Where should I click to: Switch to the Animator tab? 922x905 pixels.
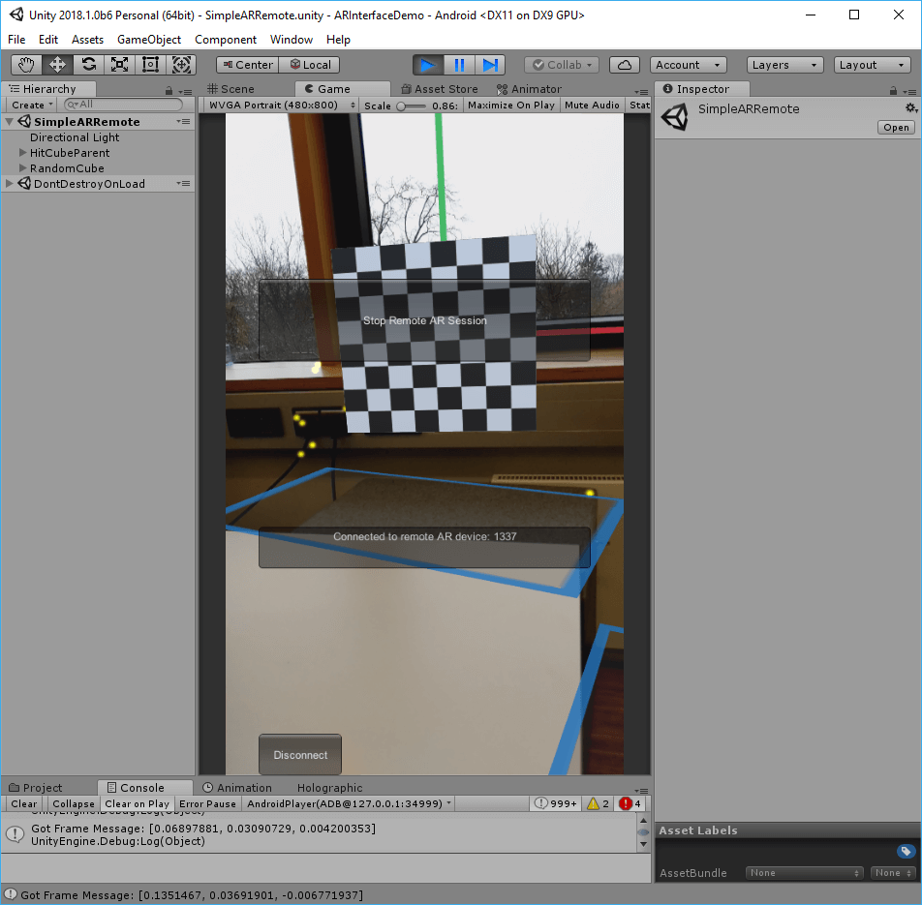[529, 89]
